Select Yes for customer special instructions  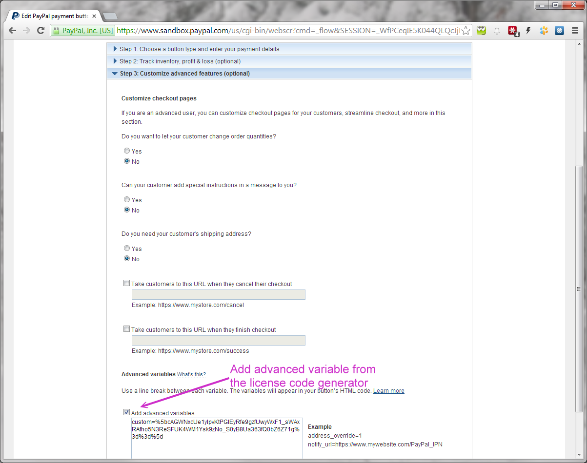pyautogui.click(x=127, y=200)
